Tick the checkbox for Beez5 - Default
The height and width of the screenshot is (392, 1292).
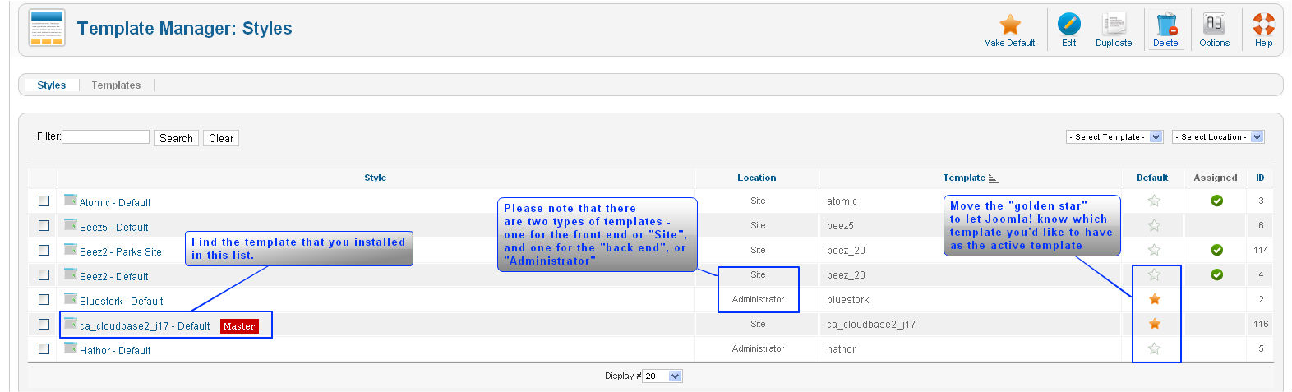[44, 225]
